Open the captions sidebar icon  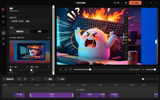coord(3,38)
